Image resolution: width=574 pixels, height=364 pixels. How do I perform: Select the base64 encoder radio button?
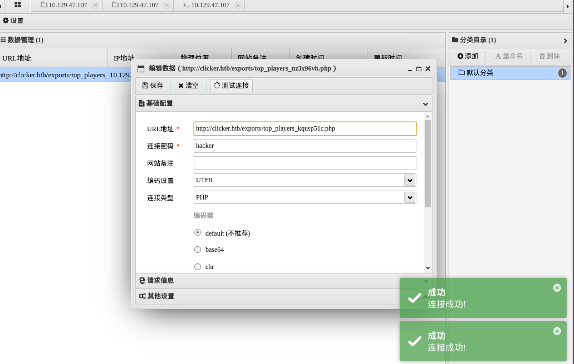point(198,250)
